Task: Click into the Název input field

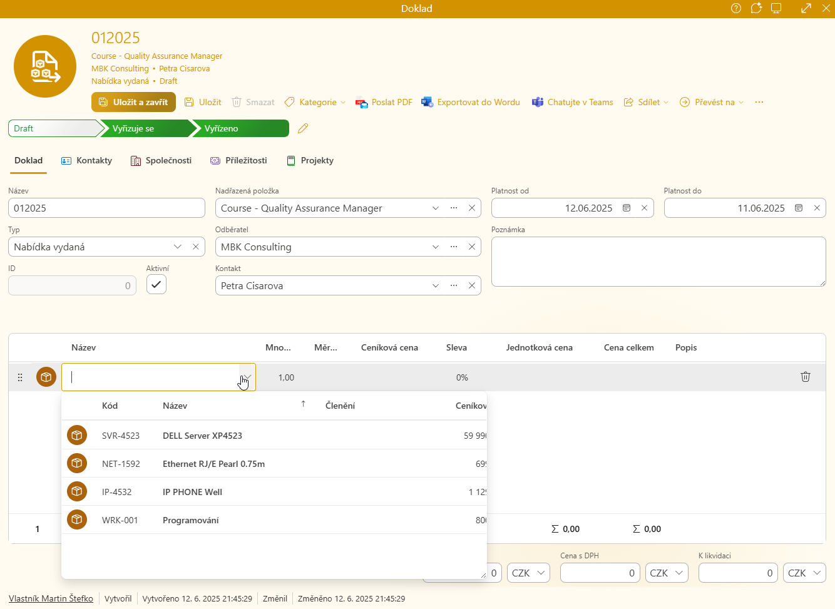Action: click(x=106, y=208)
